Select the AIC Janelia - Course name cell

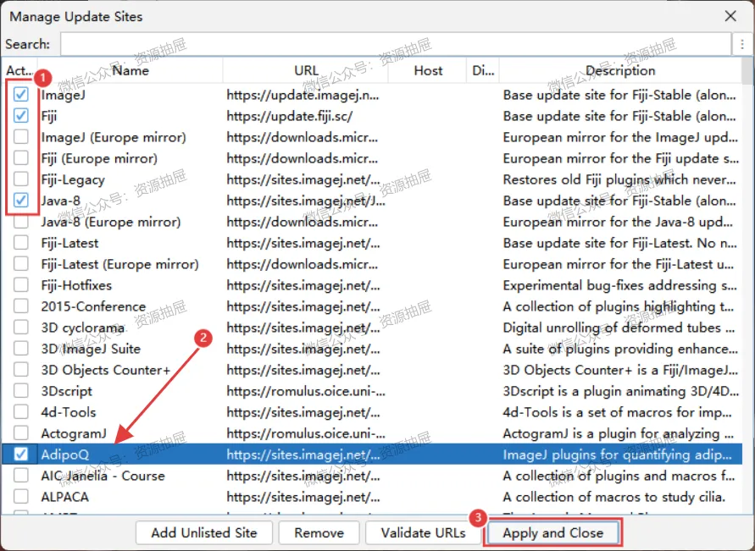pos(130,476)
